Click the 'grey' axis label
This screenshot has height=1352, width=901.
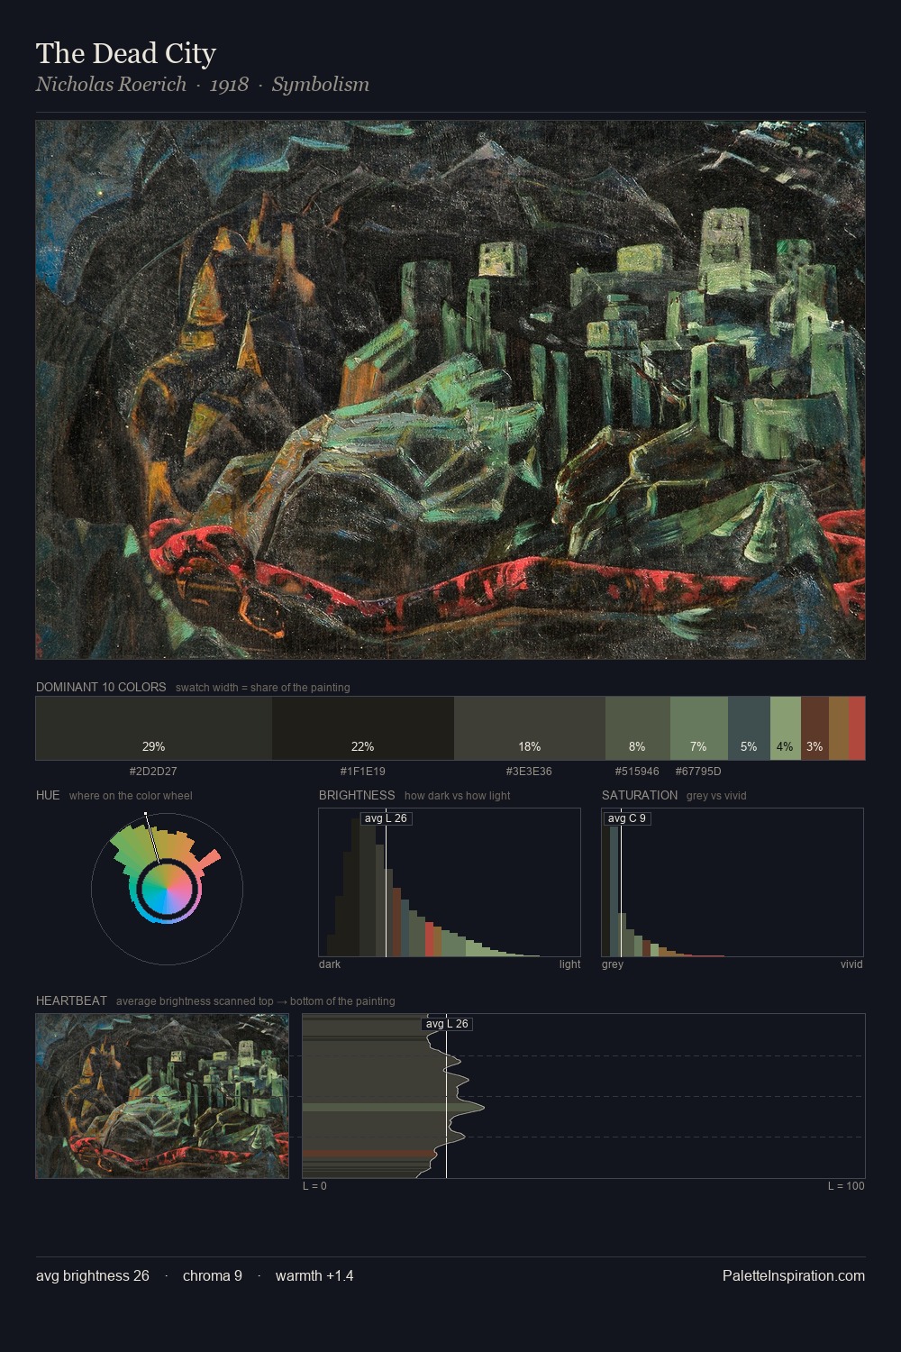pos(613,964)
